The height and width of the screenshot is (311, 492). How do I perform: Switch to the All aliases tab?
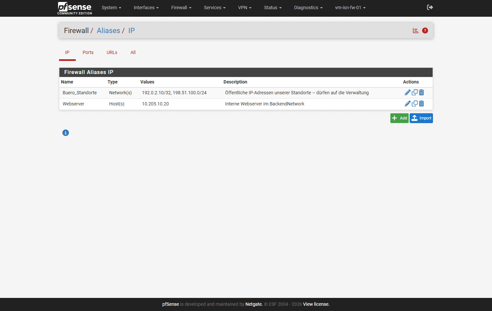pos(133,52)
